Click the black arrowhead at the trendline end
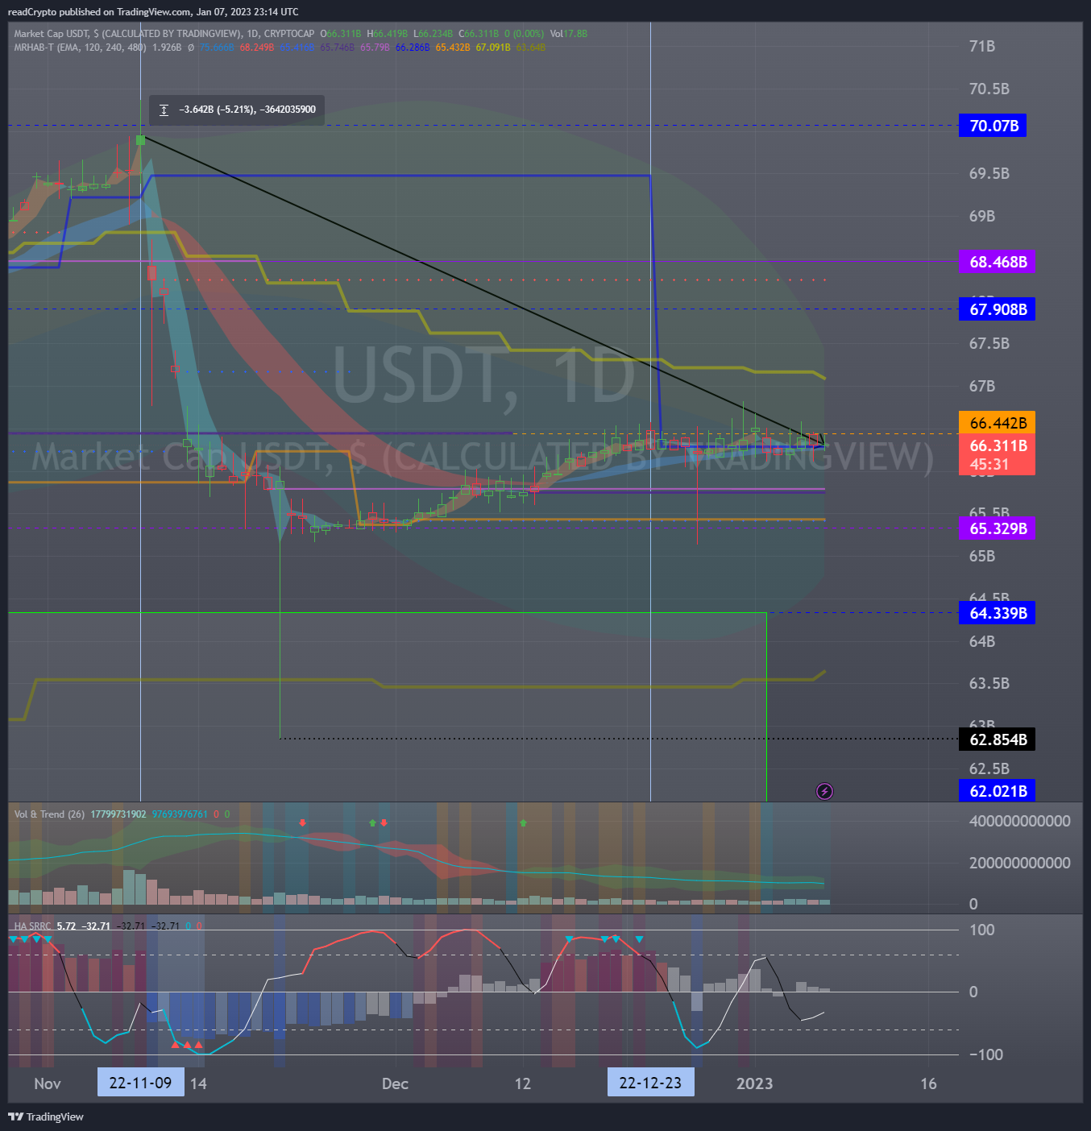 click(819, 441)
